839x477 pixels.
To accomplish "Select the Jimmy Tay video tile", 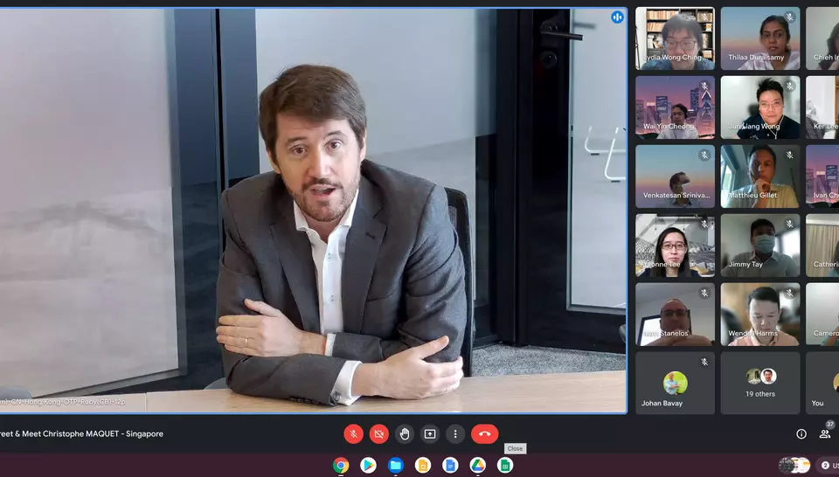I will coord(759,245).
